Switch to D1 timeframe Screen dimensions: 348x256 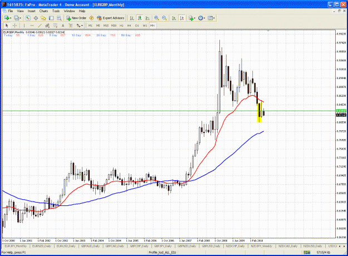(137, 26)
